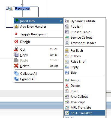This screenshot has height=118, width=111.
Task: Choose MFL Translate from submenu
Action: (x=85, y=108)
